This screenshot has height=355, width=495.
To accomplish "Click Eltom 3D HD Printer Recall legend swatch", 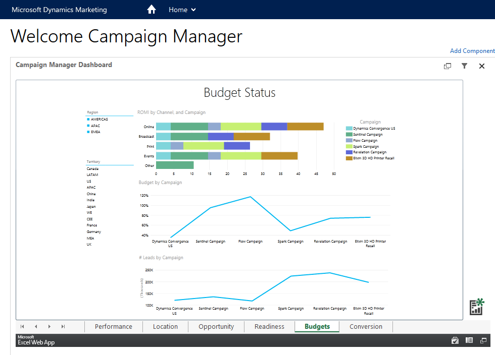I will [349, 158].
